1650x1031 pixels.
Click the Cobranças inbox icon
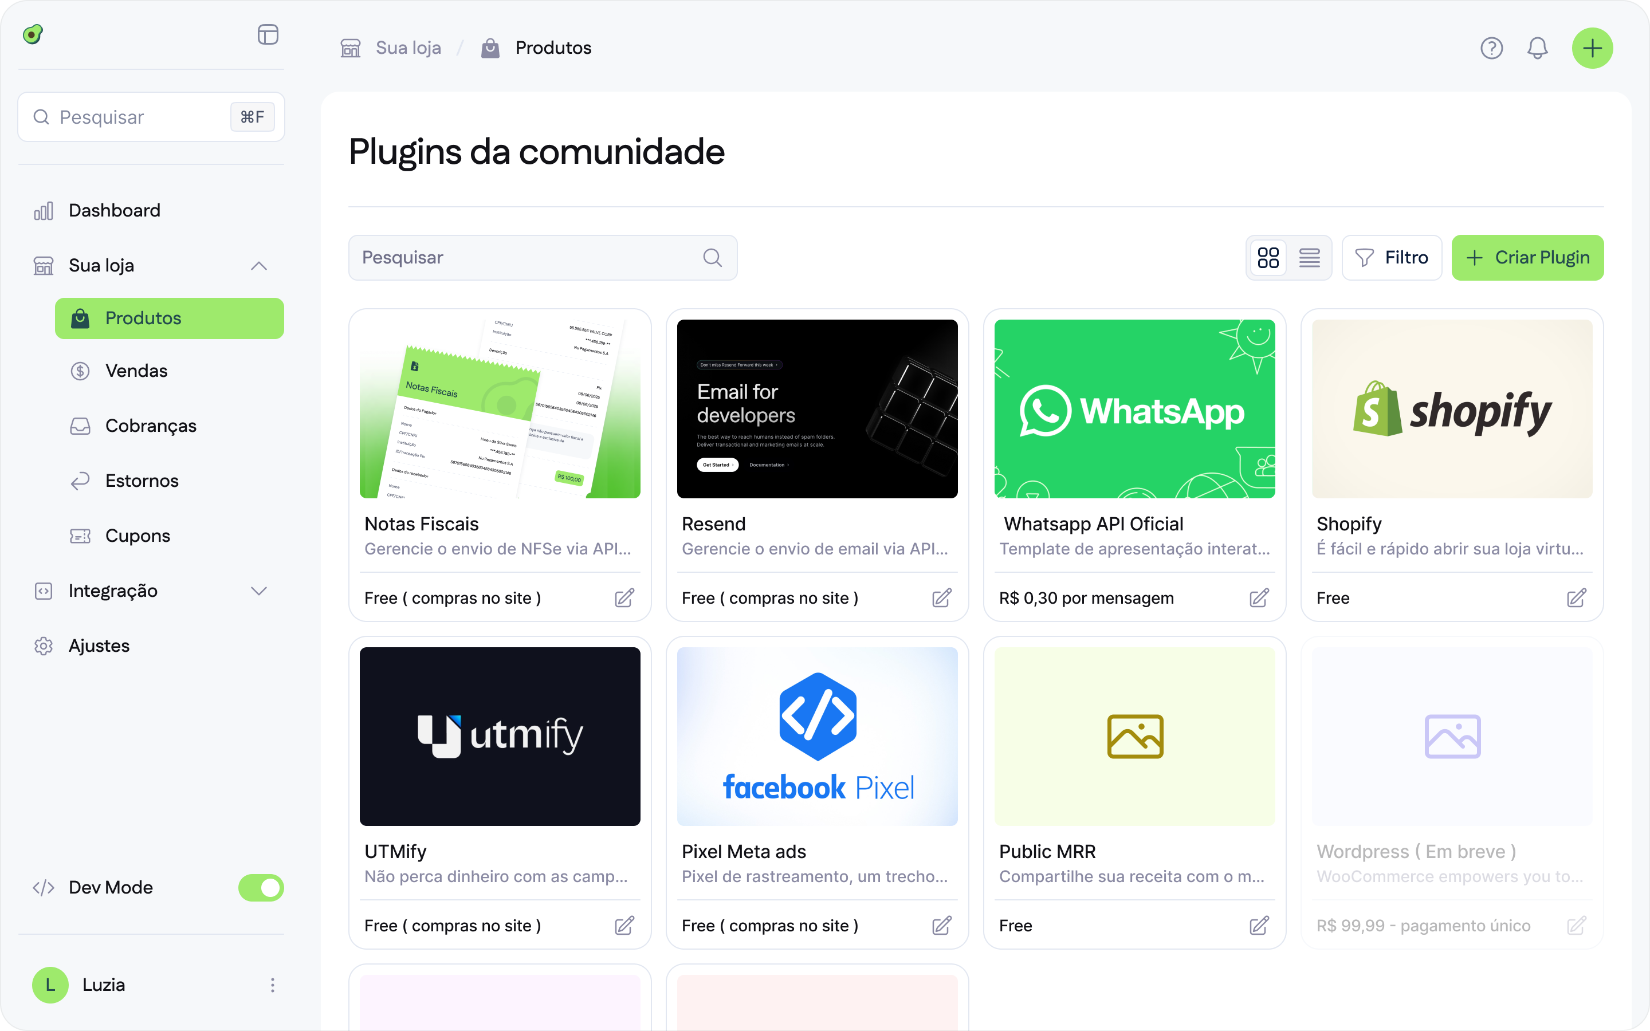tap(80, 426)
